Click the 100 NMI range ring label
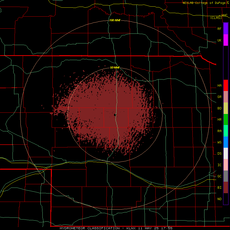 pyautogui.click(x=115, y=20)
